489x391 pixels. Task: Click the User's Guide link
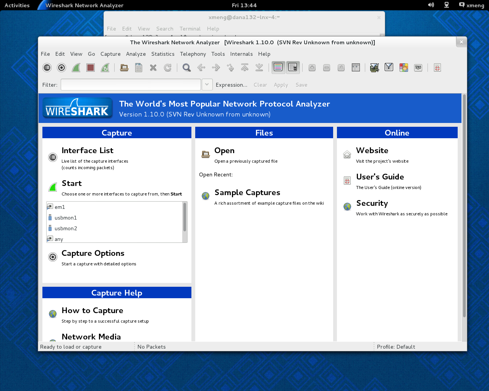tap(380, 177)
